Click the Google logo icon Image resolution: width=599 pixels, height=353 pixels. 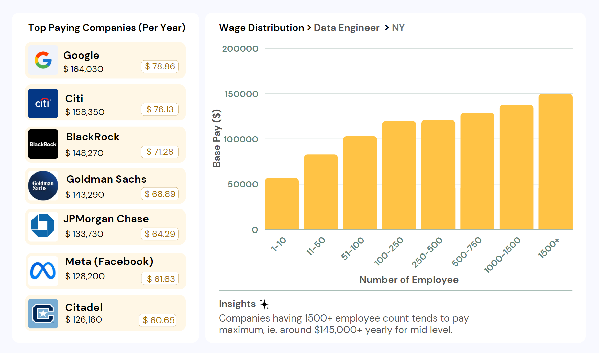[43, 61]
